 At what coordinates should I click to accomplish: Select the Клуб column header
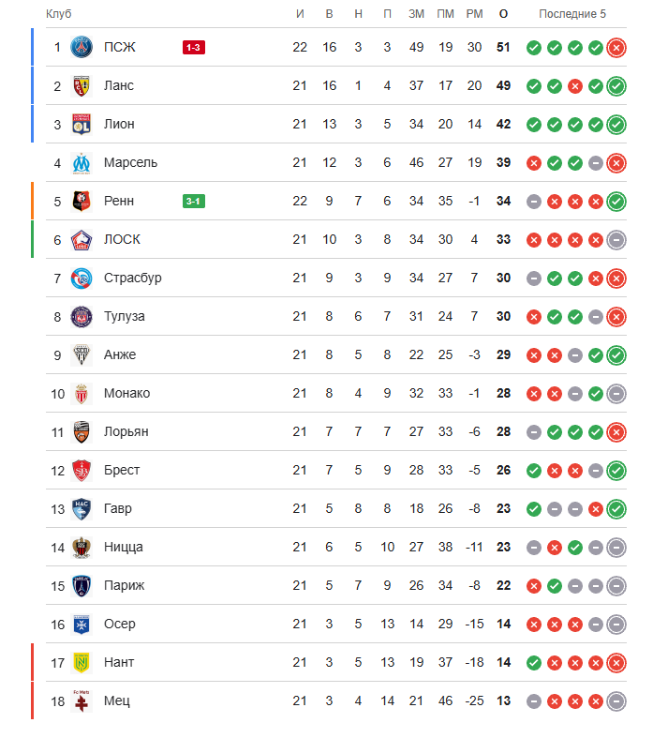click(58, 14)
